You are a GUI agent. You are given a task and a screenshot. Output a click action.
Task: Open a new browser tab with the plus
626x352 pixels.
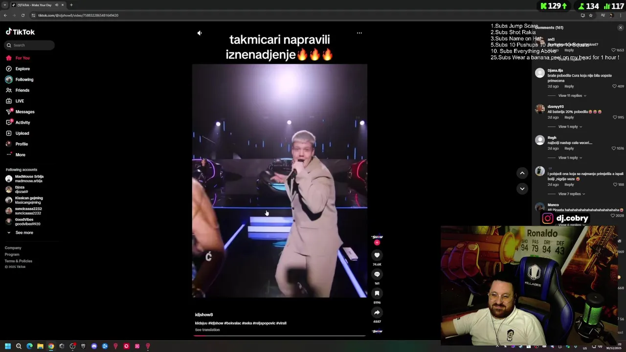(x=71, y=5)
